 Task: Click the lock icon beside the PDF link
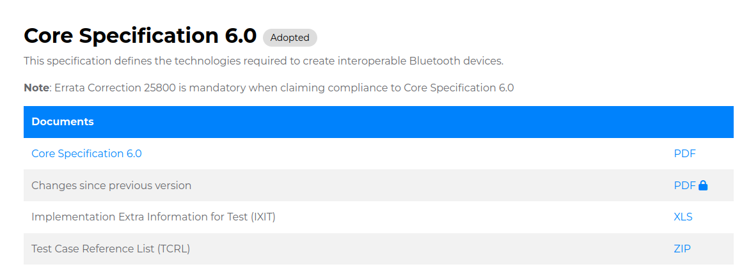point(703,186)
